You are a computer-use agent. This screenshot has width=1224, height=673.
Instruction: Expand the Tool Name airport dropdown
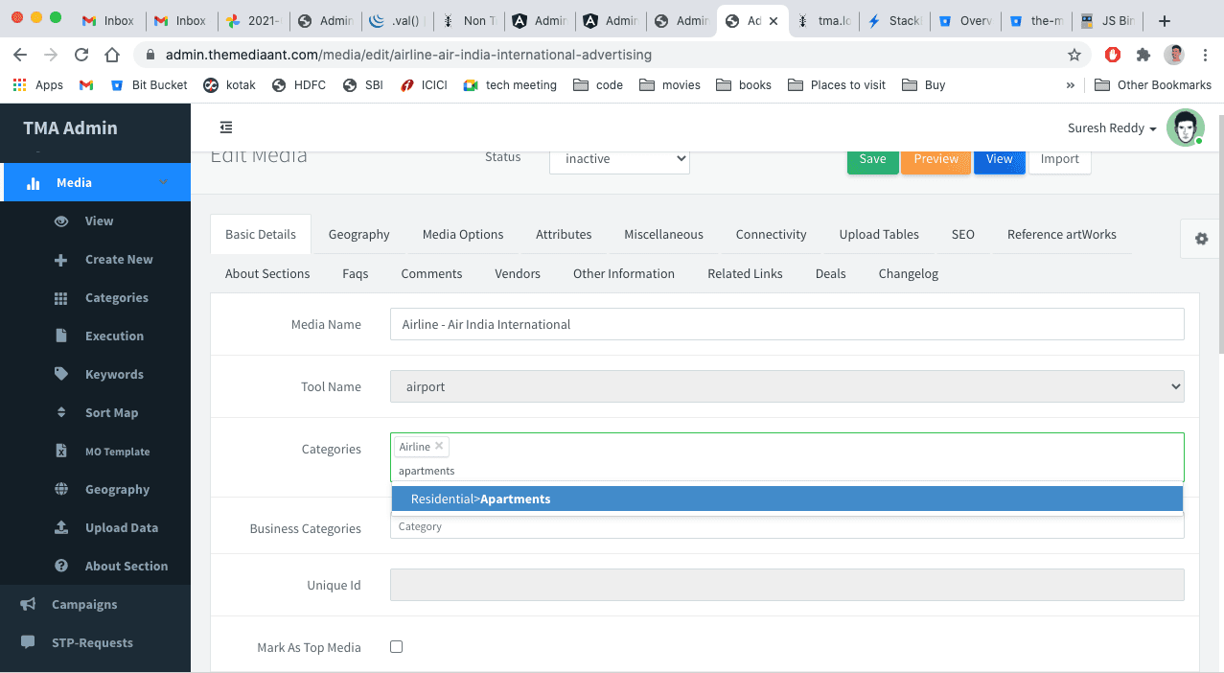[x=787, y=386]
